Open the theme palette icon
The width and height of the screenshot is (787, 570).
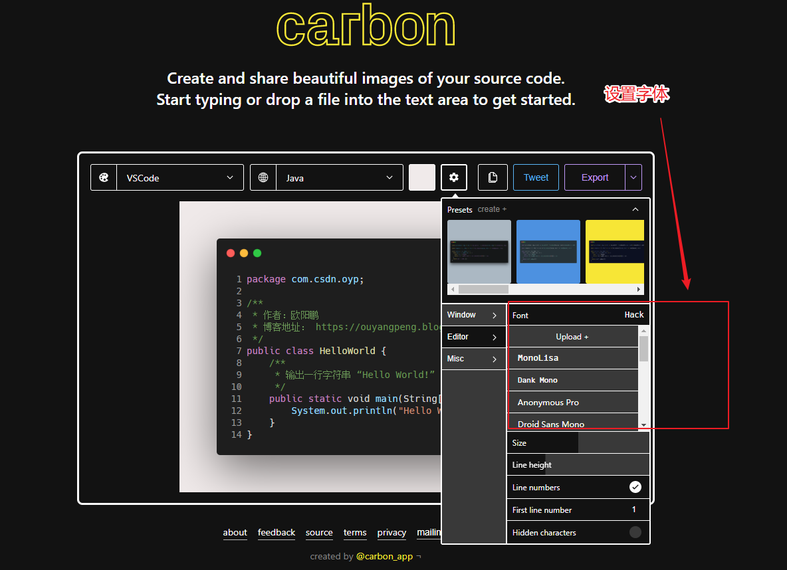tap(104, 177)
